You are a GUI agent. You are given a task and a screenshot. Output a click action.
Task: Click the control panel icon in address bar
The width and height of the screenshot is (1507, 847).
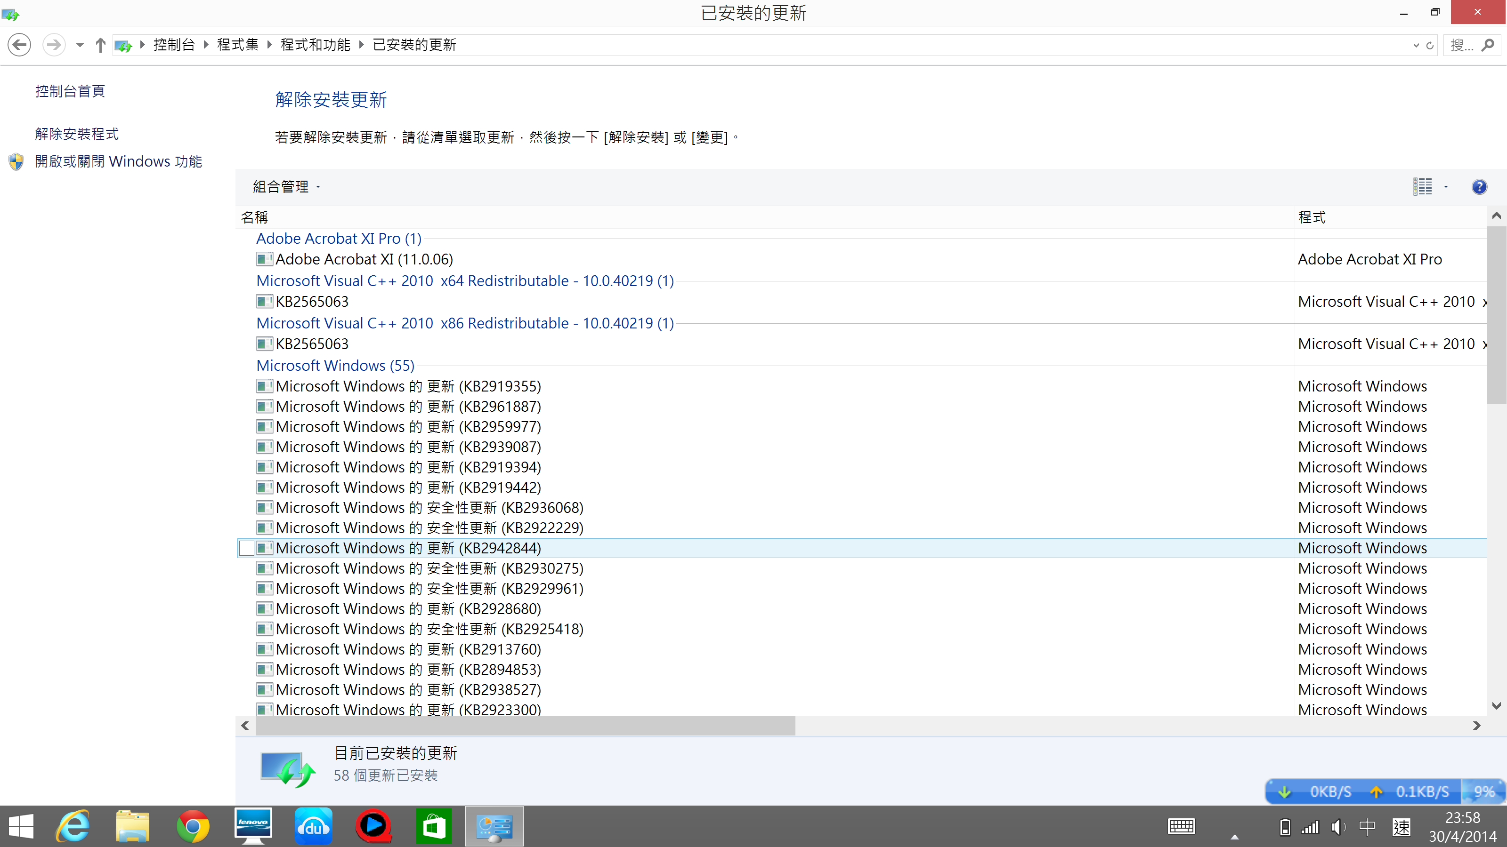click(x=123, y=46)
